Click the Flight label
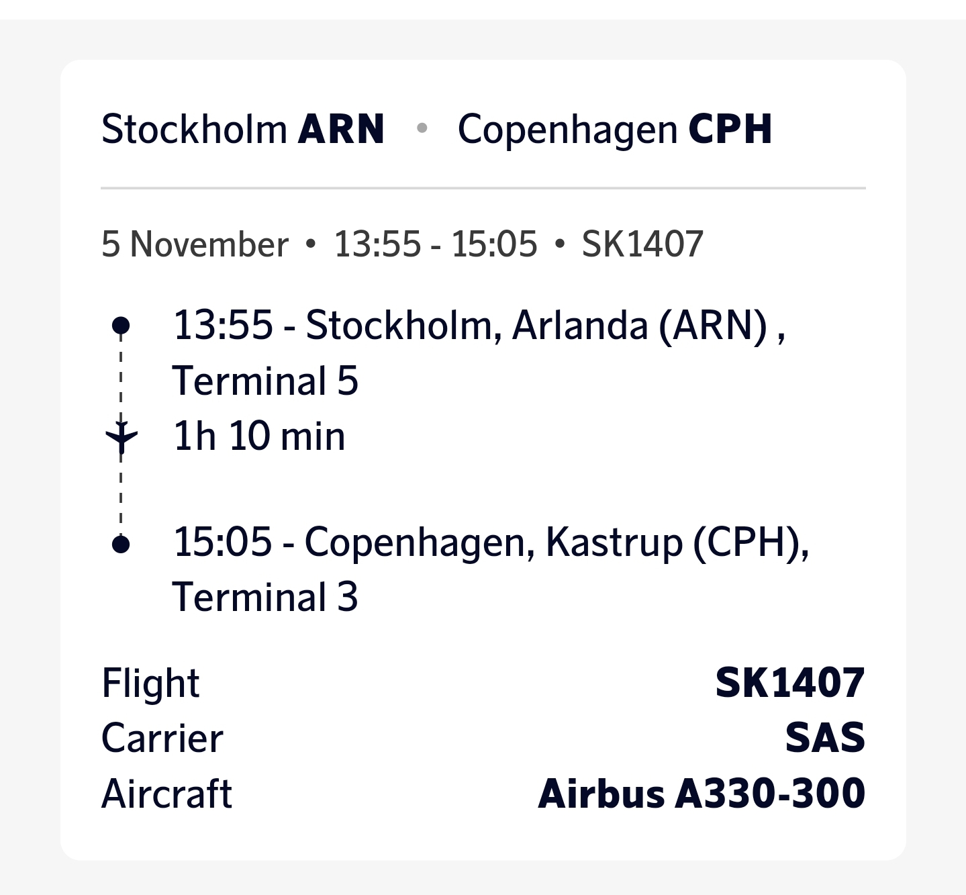Viewport: 966px width, 895px height. pos(150,684)
